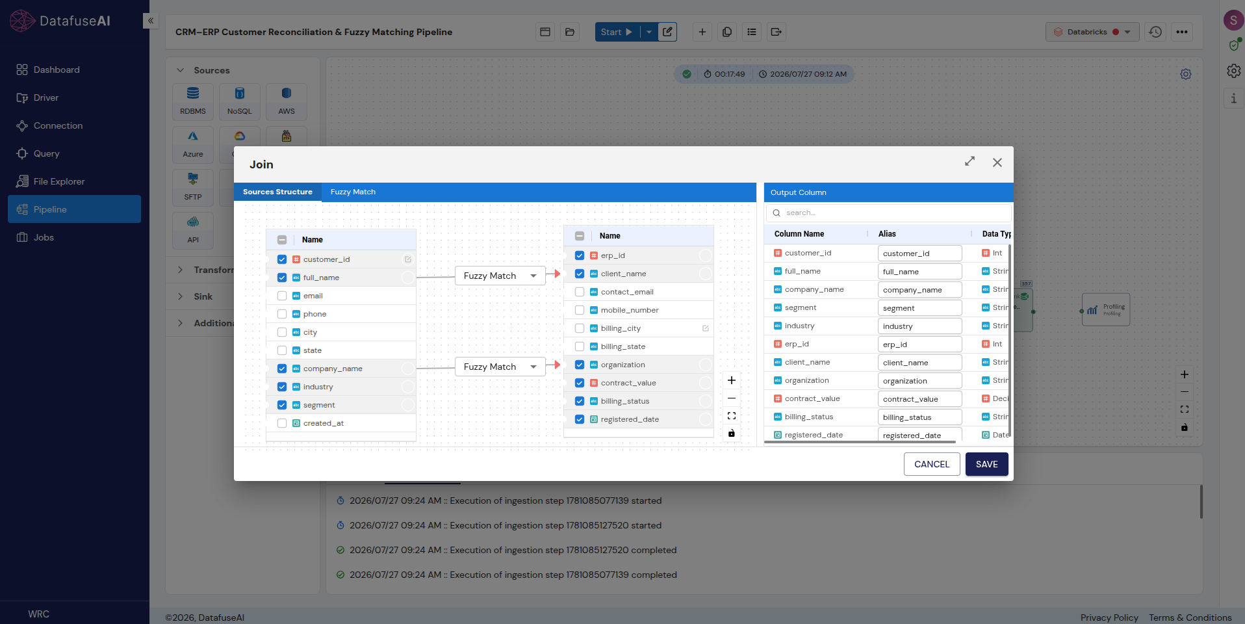Image resolution: width=1245 pixels, height=624 pixels.
Task: Check the created_at column checkbox
Action: 282,423
